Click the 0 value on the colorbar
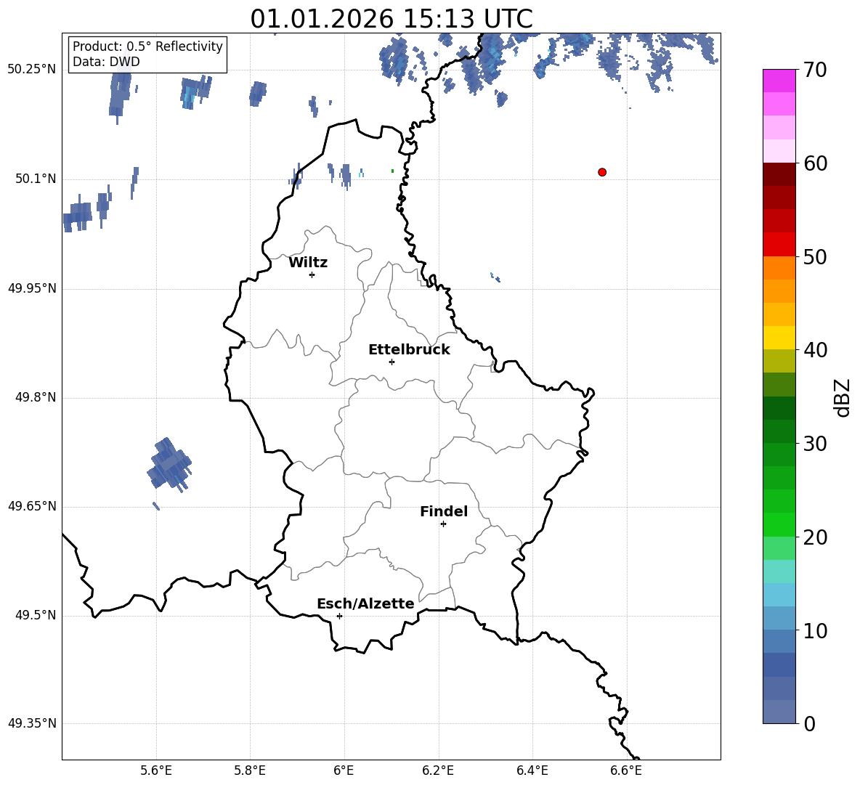The width and height of the screenshot is (860, 785). click(x=810, y=723)
